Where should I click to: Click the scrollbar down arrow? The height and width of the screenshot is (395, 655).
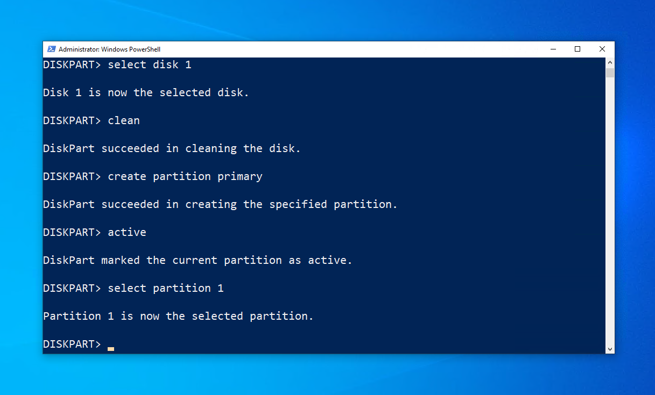pos(610,349)
